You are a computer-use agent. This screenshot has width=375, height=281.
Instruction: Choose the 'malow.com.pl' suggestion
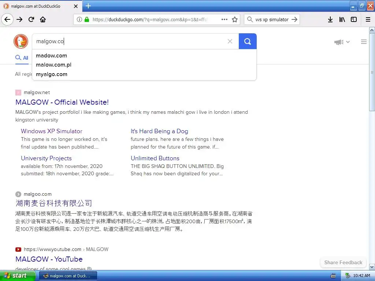click(x=144, y=65)
